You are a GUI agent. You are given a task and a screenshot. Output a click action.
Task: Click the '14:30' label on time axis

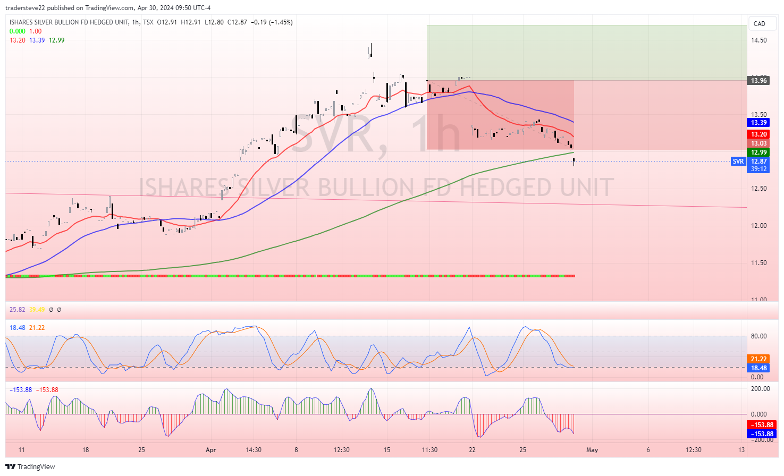[254, 450]
